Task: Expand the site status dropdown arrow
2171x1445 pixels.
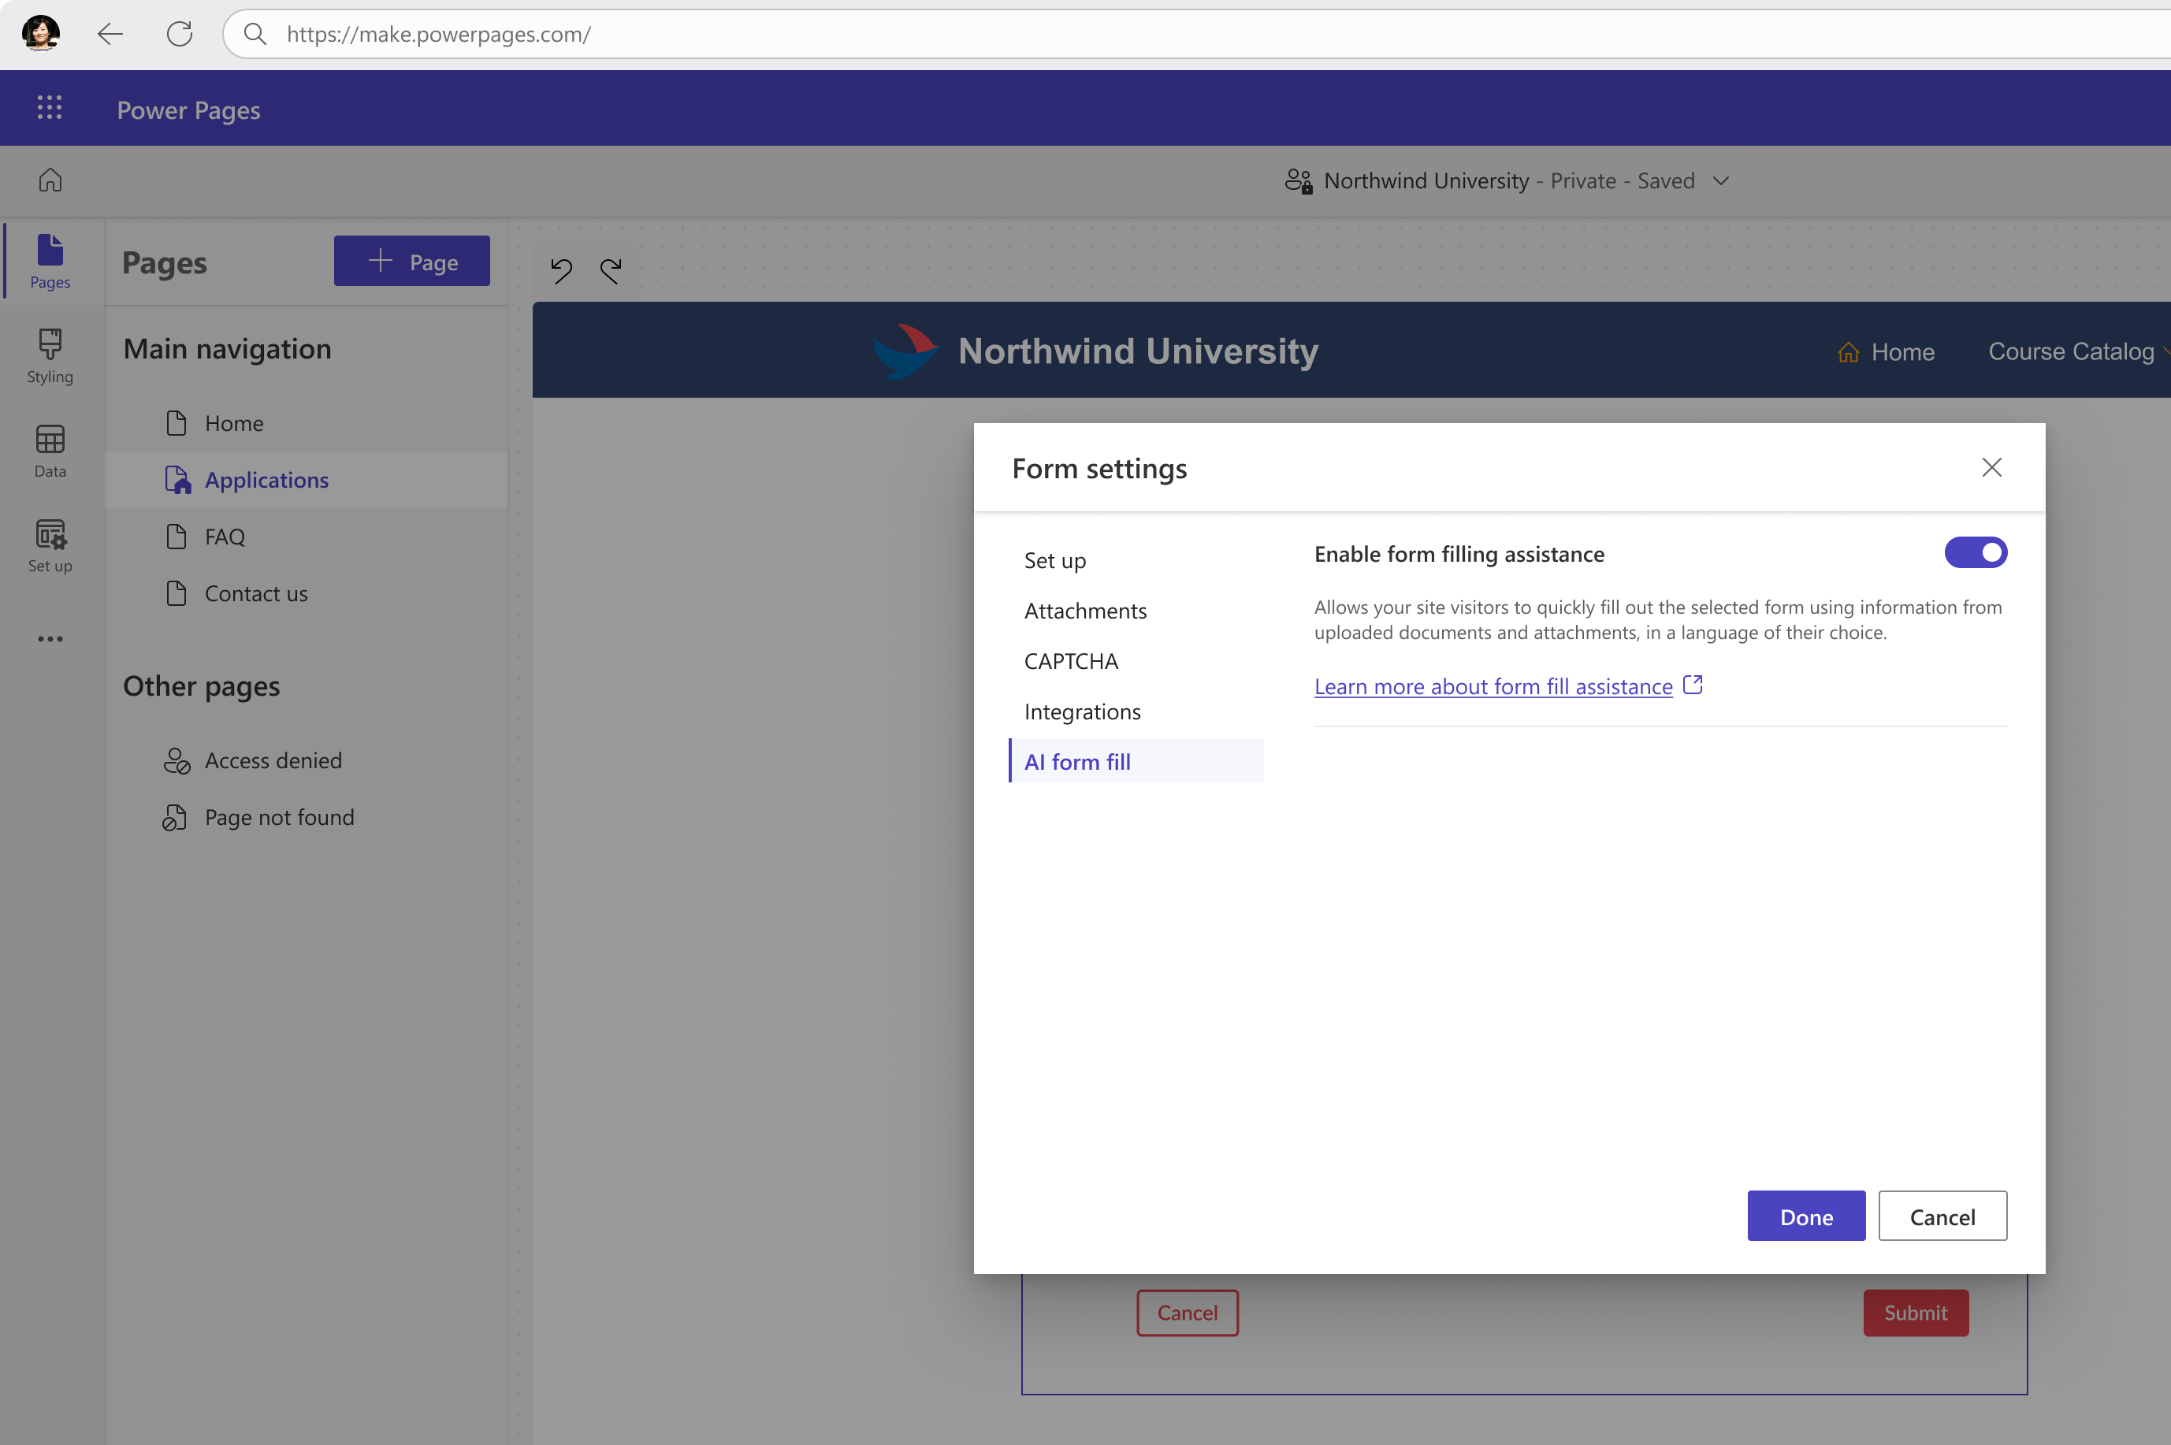Action: pyautogui.click(x=1724, y=180)
